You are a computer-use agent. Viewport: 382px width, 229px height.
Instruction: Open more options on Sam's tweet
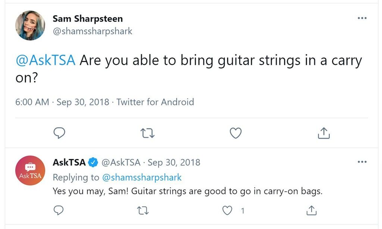[x=362, y=18]
